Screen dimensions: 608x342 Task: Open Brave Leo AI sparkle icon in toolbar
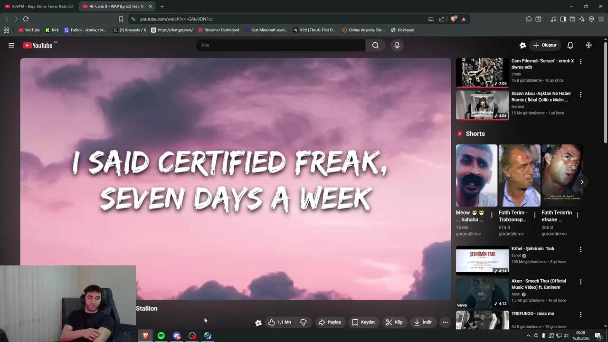582,19
